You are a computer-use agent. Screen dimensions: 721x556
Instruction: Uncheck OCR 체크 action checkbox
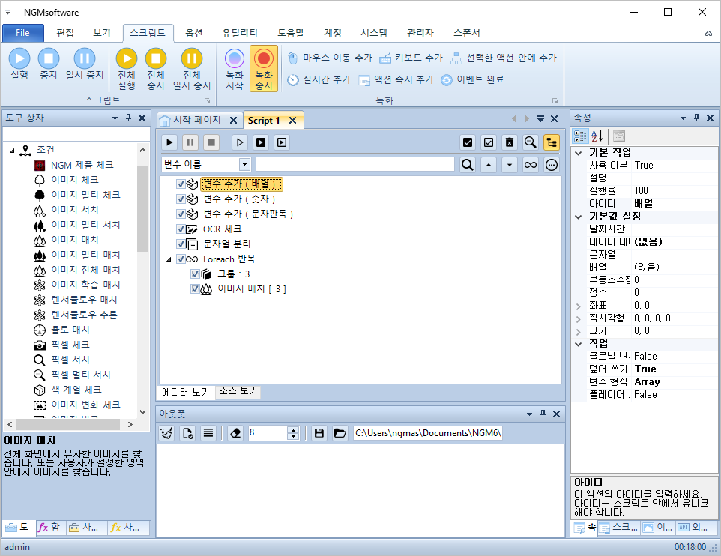[181, 229]
